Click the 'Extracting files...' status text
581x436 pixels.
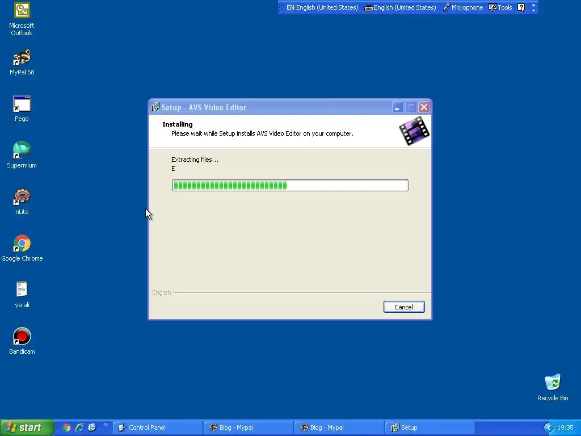195,160
